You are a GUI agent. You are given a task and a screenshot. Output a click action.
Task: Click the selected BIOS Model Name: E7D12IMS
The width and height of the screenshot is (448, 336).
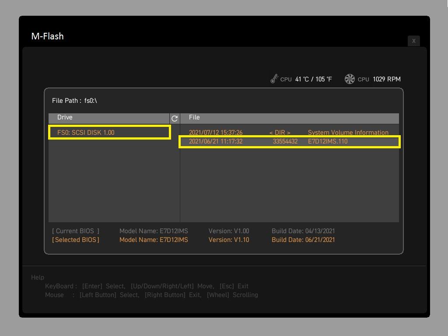(x=154, y=240)
